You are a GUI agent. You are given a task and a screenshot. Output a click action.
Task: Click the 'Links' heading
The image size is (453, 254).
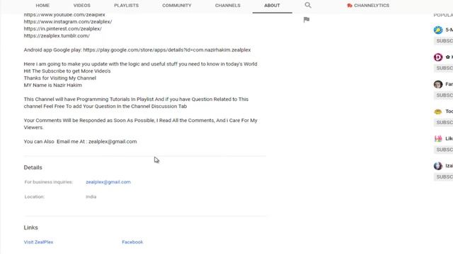[x=31, y=227]
